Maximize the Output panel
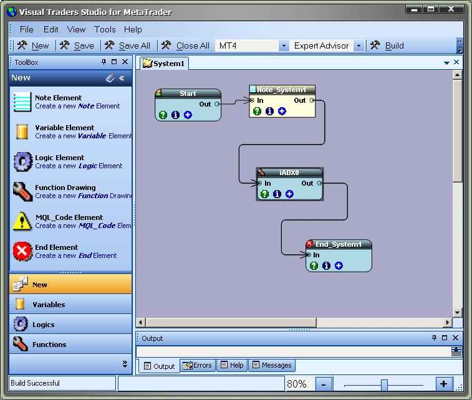The image size is (472, 400). pyautogui.click(x=445, y=338)
